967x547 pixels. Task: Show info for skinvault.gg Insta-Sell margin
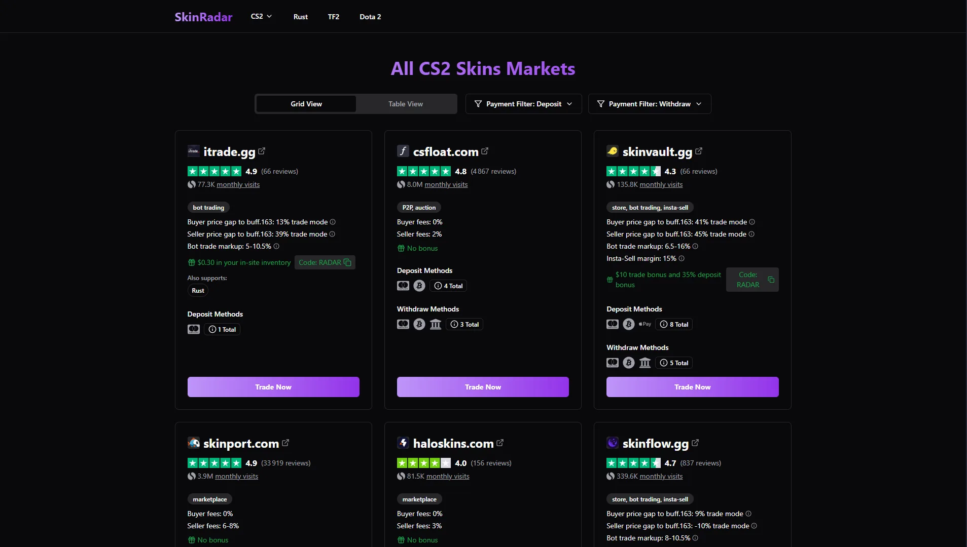click(x=682, y=258)
